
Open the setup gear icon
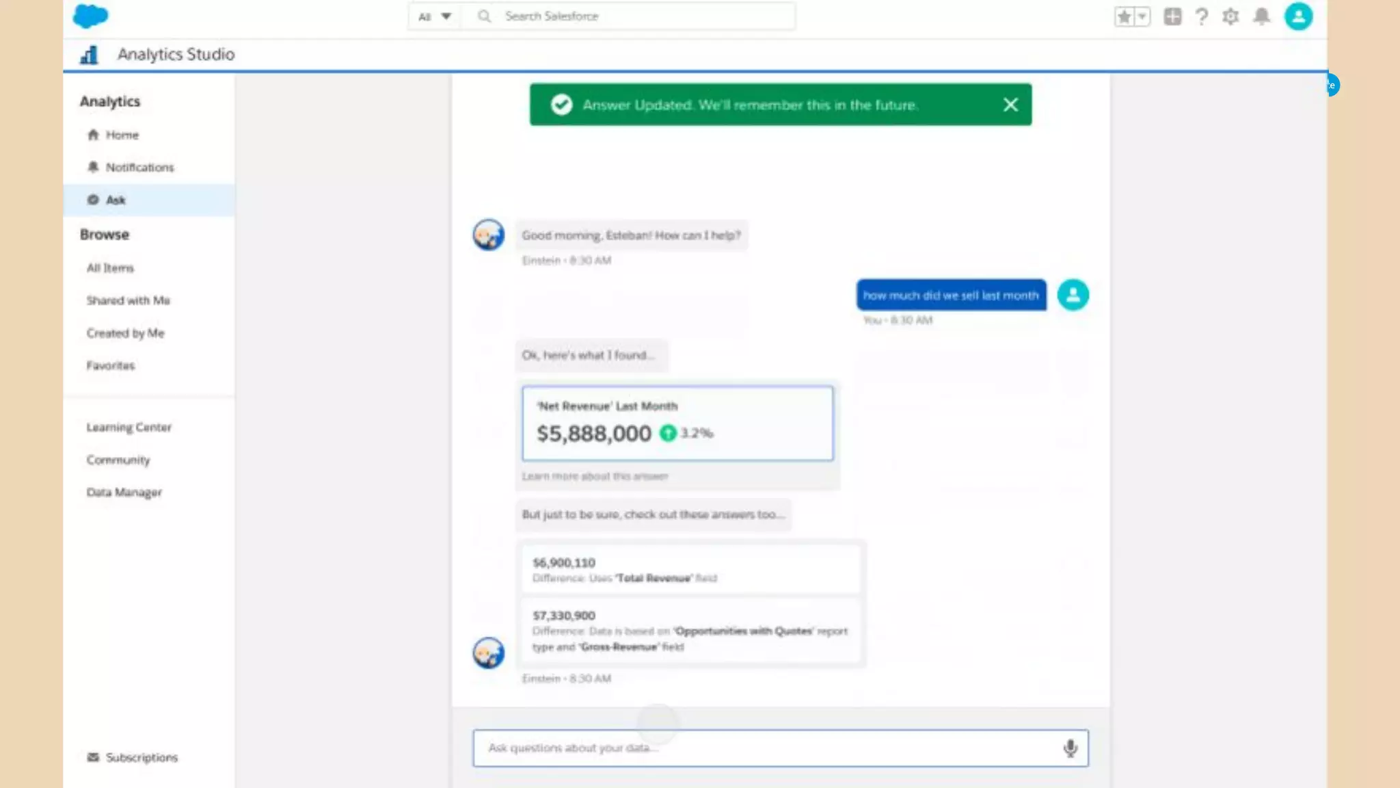1230,16
